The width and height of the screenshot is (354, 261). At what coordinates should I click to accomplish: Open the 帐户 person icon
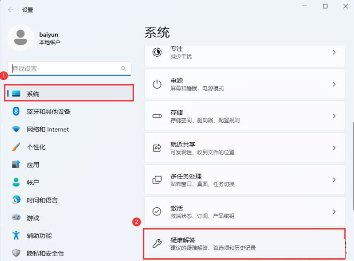(16, 182)
